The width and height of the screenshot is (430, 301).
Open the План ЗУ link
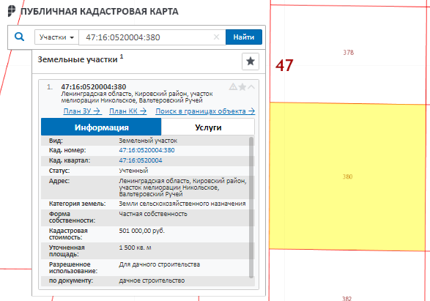click(x=82, y=111)
